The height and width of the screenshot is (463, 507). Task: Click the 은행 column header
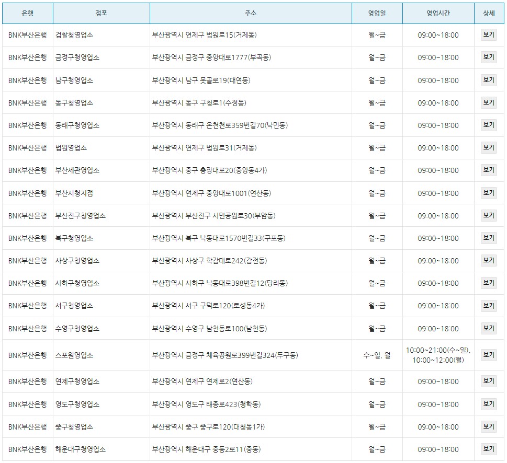(28, 14)
